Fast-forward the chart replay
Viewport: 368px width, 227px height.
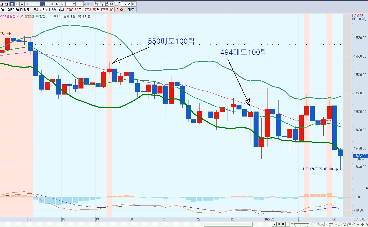(x=287, y=224)
